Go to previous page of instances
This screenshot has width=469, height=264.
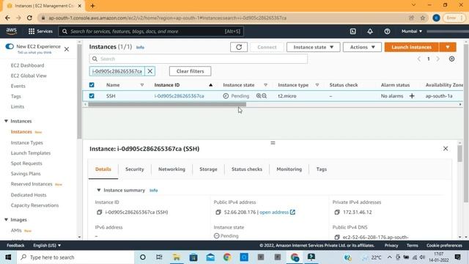(419, 59)
